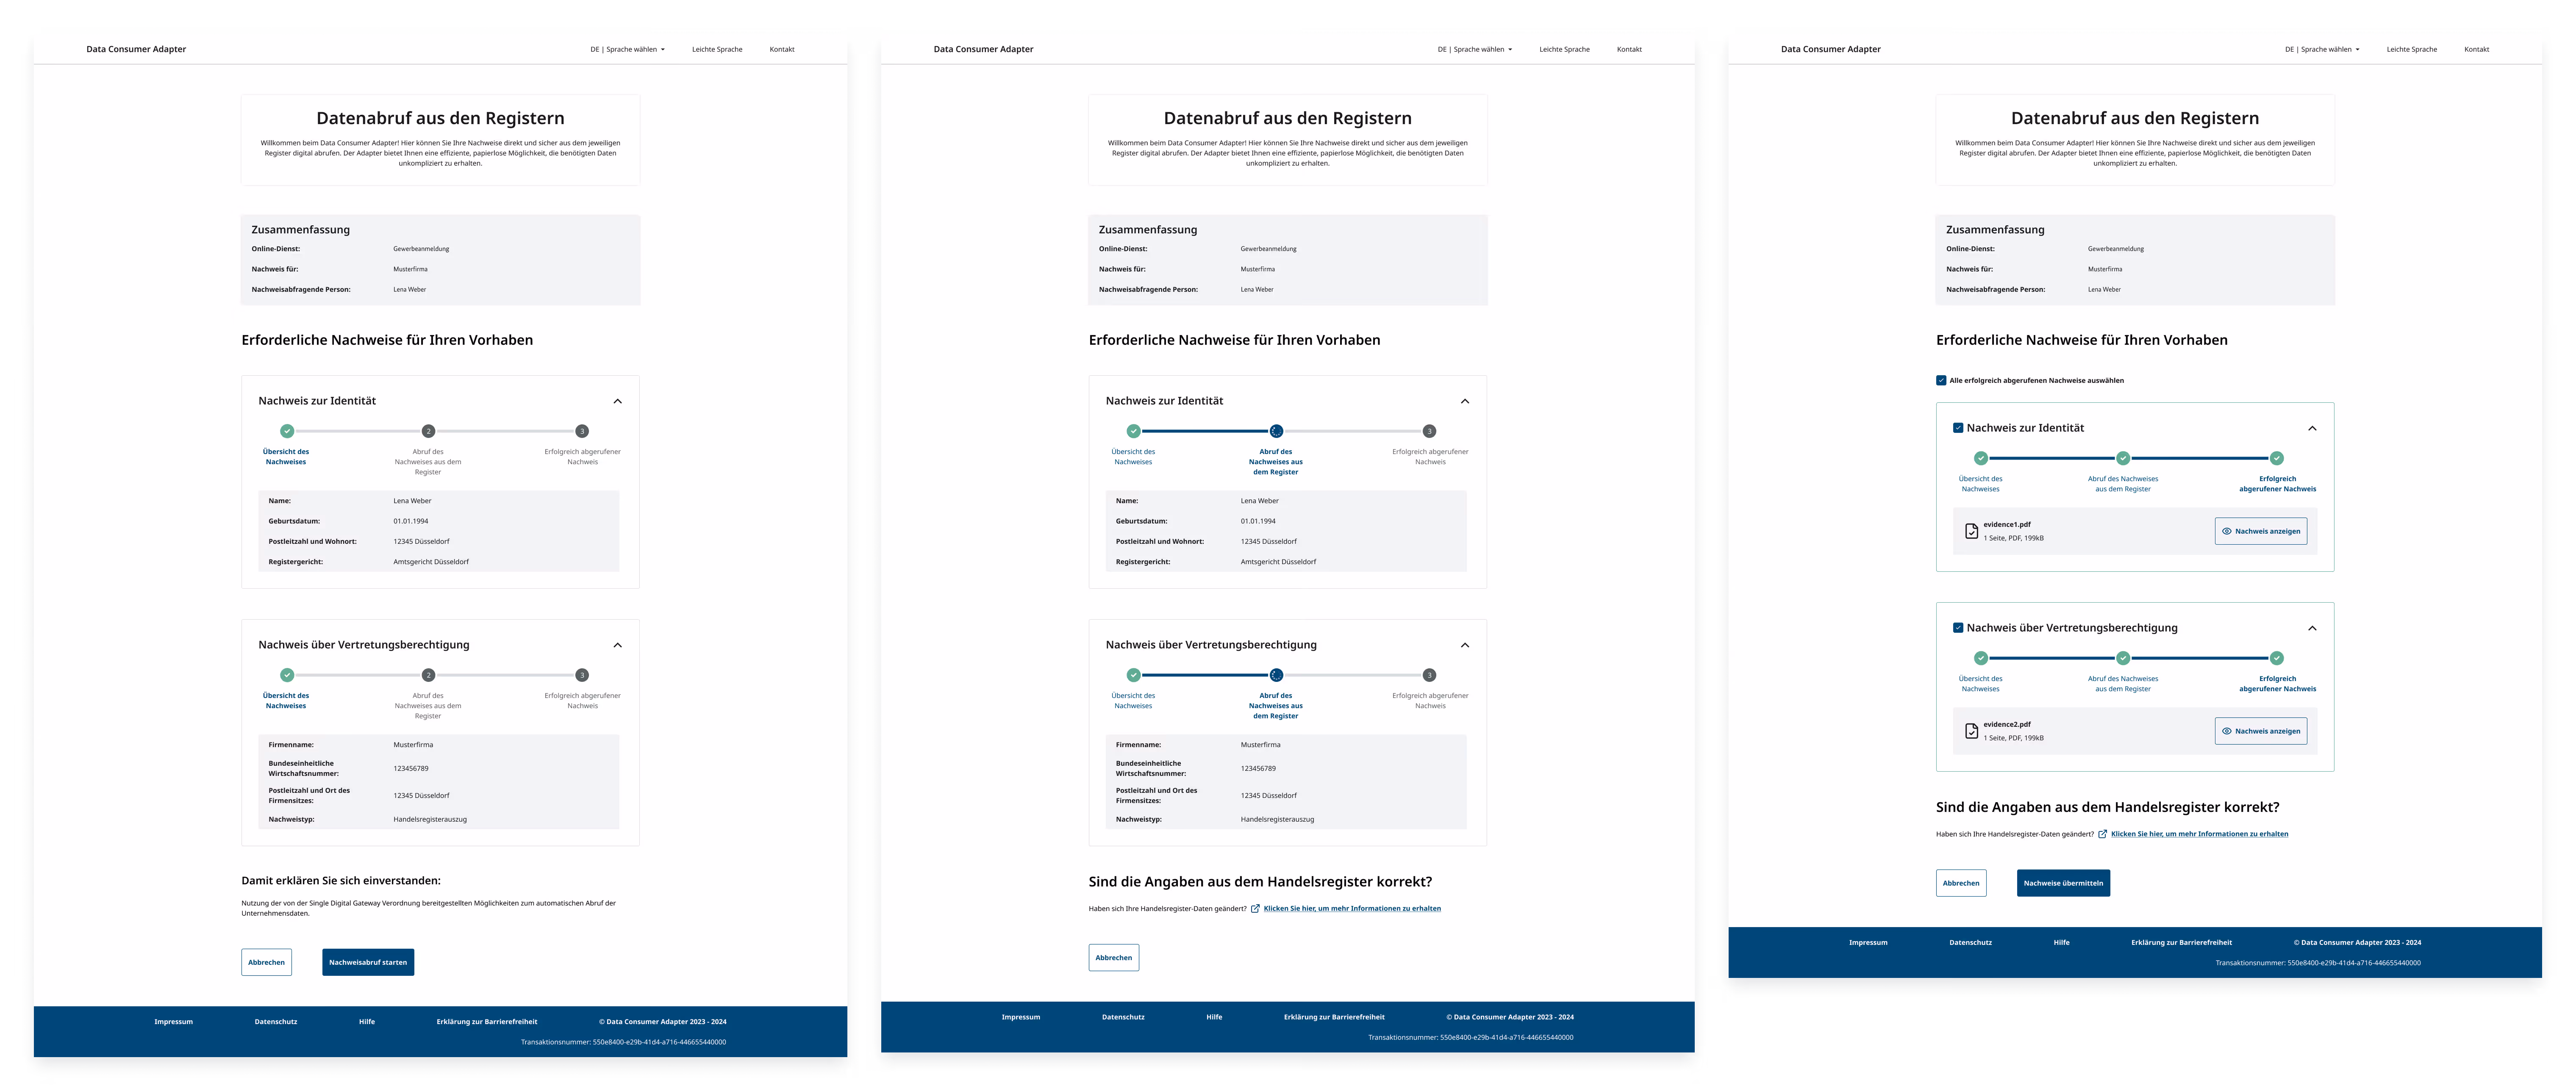This screenshot has width=2576, height=1091.
Task: Click eye icon in evidence2.pdf Nachweis anzeigen
Action: (x=2227, y=731)
